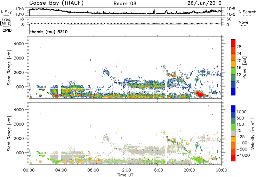Select the "500" label on Velocity colorbar

point(240,118)
